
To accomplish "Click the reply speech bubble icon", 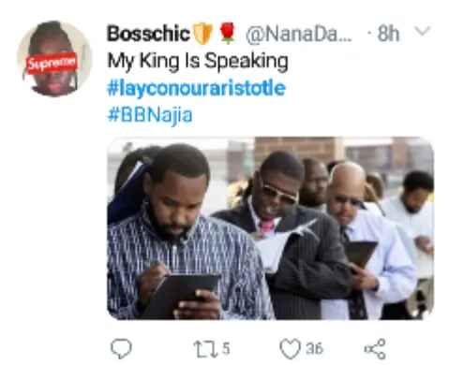I will [x=121, y=348].
